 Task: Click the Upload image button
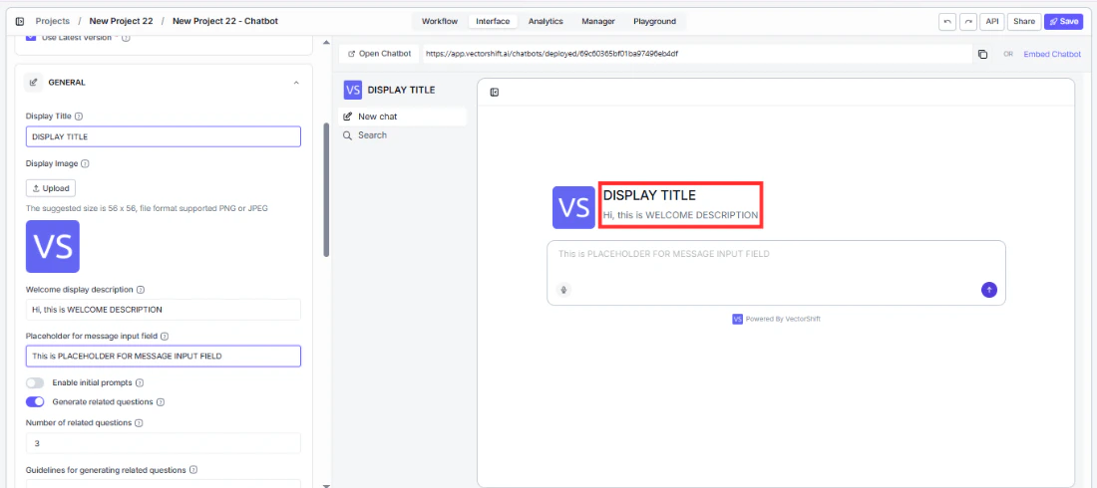(x=51, y=188)
